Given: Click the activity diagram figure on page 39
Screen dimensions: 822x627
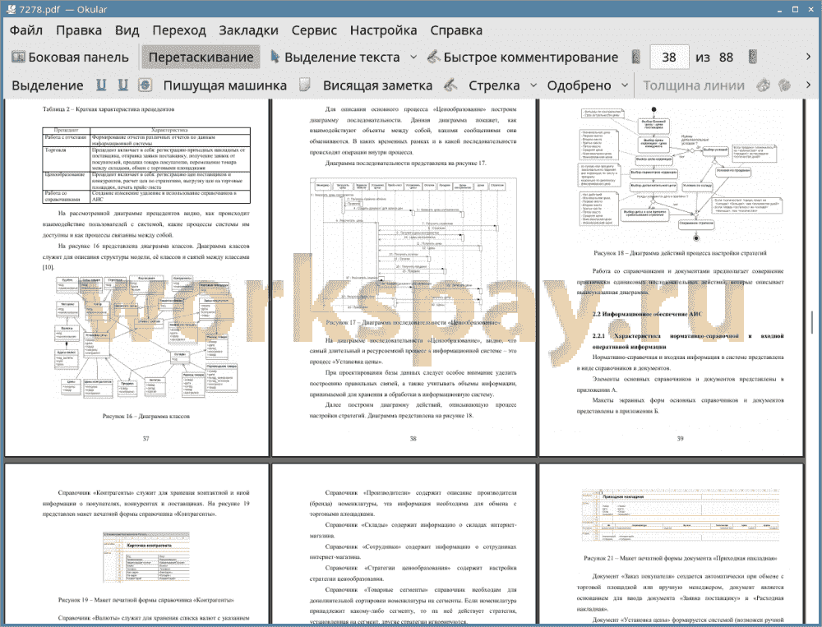Looking at the screenshot, I should (x=680, y=174).
